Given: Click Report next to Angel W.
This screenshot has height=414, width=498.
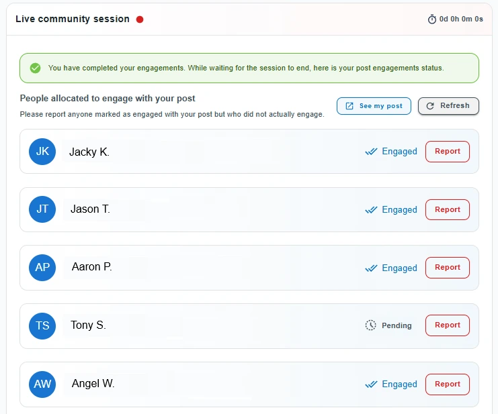Looking at the screenshot, I should (447, 384).
